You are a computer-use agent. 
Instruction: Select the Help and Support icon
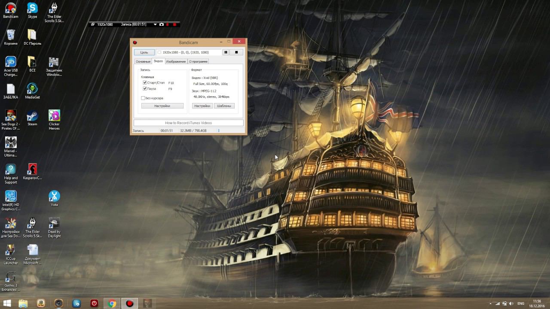[x=11, y=174]
